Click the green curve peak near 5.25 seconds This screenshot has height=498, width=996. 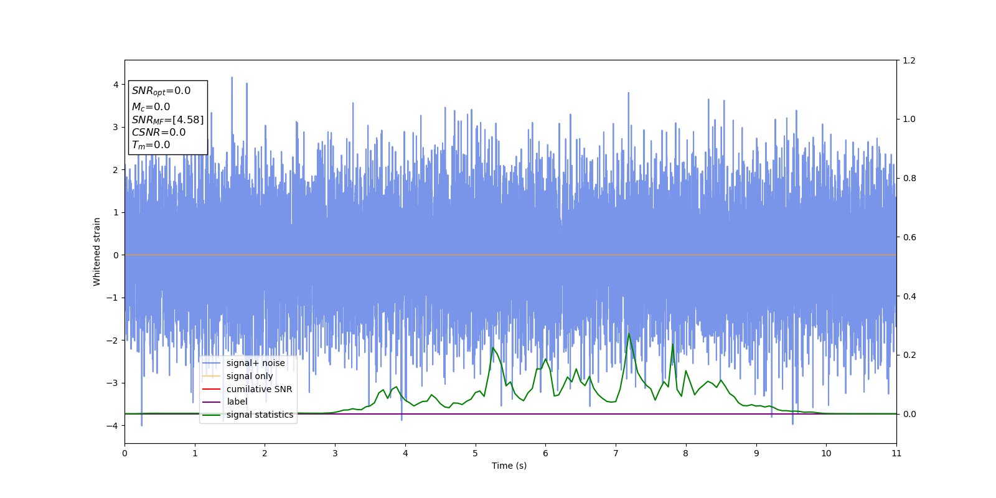point(492,347)
